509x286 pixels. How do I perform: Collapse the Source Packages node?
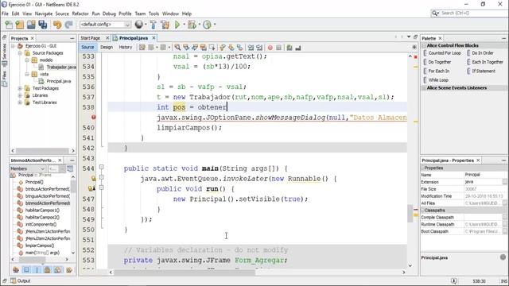tap(20, 53)
